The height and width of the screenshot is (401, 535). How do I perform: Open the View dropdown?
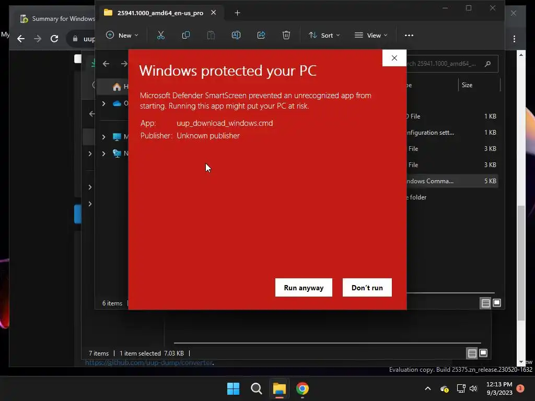(x=371, y=35)
